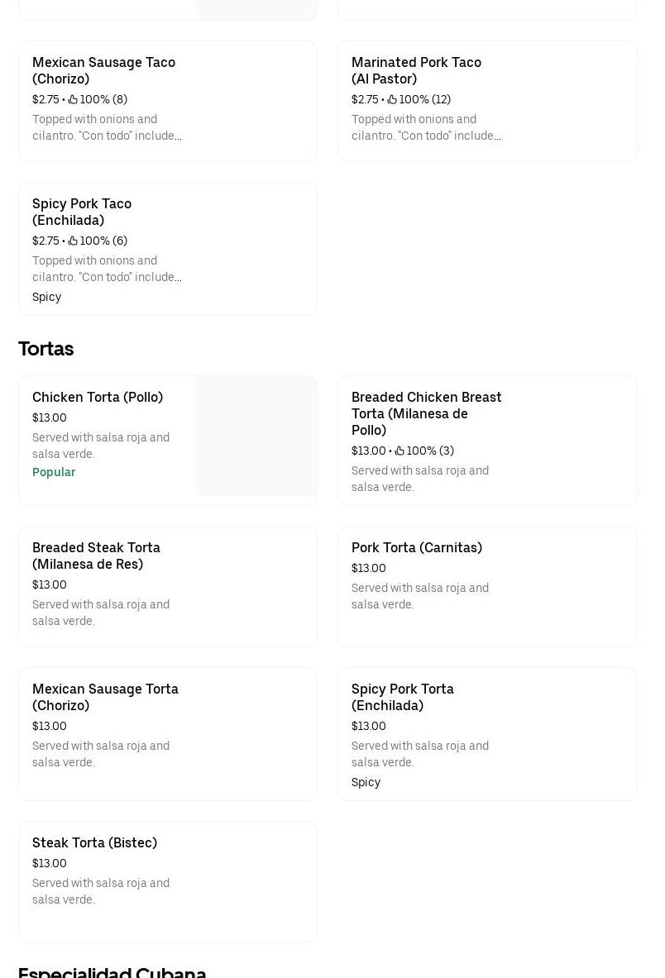Select the Steak Torta (Bistec) item
The image size is (665, 978).
(94, 843)
